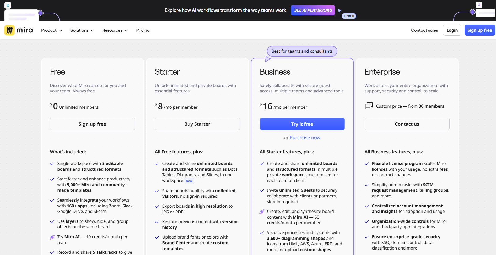Image resolution: width=496 pixels, height=255 pixels.
Task: Click the document icon in the top banner
Action: [x=8, y=5]
